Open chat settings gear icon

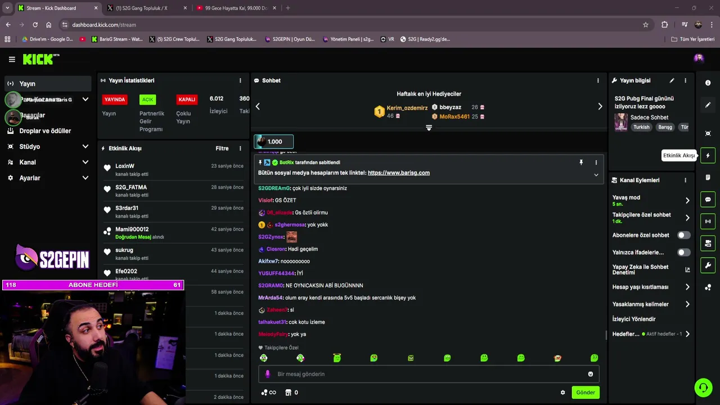(562, 393)
